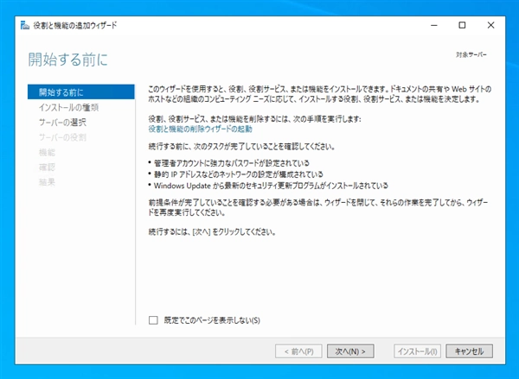This screenshot has width=519, height=379.
Task: Click the インストール(I) button
Action: [x=418, y=351]
